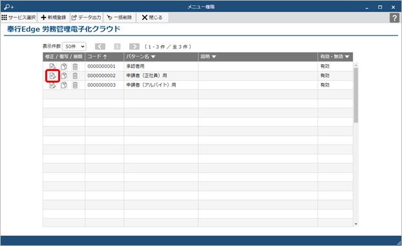Go to the previous page arrow

100,46
